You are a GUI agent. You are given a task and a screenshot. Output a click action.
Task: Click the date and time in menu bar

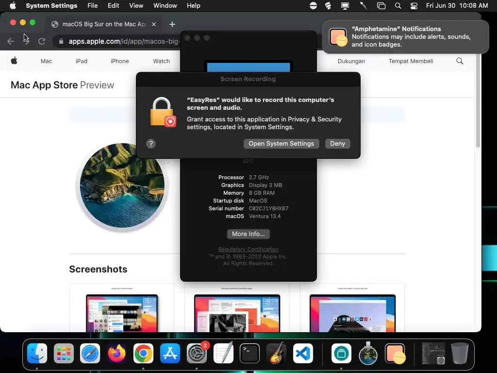point(457,6)
